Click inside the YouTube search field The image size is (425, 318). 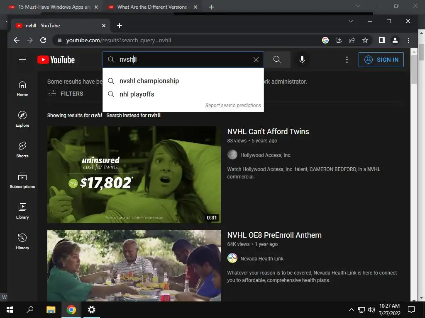[183, 60]
